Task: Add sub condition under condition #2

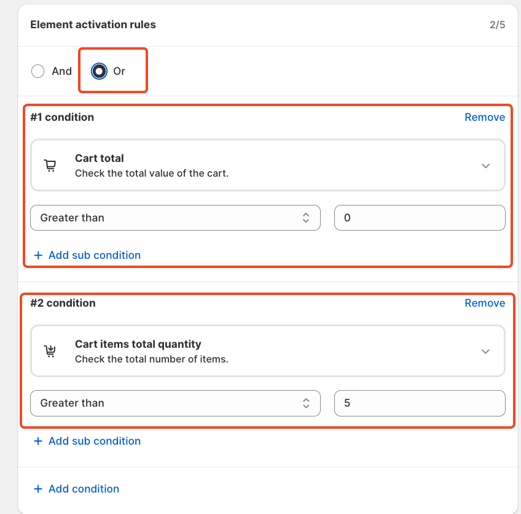Action: coord(94,441)
